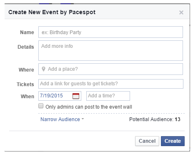This screenshot has width=193, height=154.
Task: Click the 7/19/2015 date field
Action: 60,96
